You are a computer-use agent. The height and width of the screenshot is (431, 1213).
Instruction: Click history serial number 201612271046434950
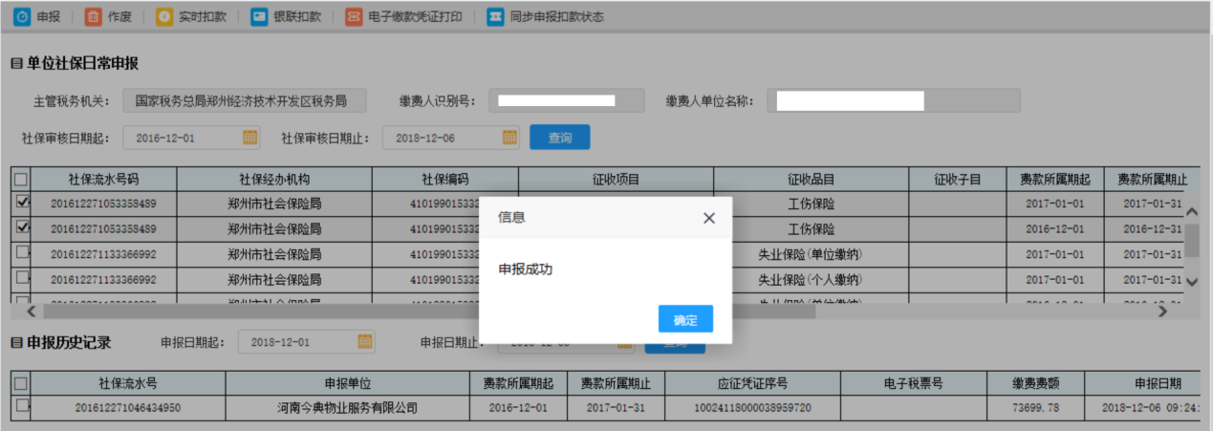pyautogui.click(x=128, y=408)
